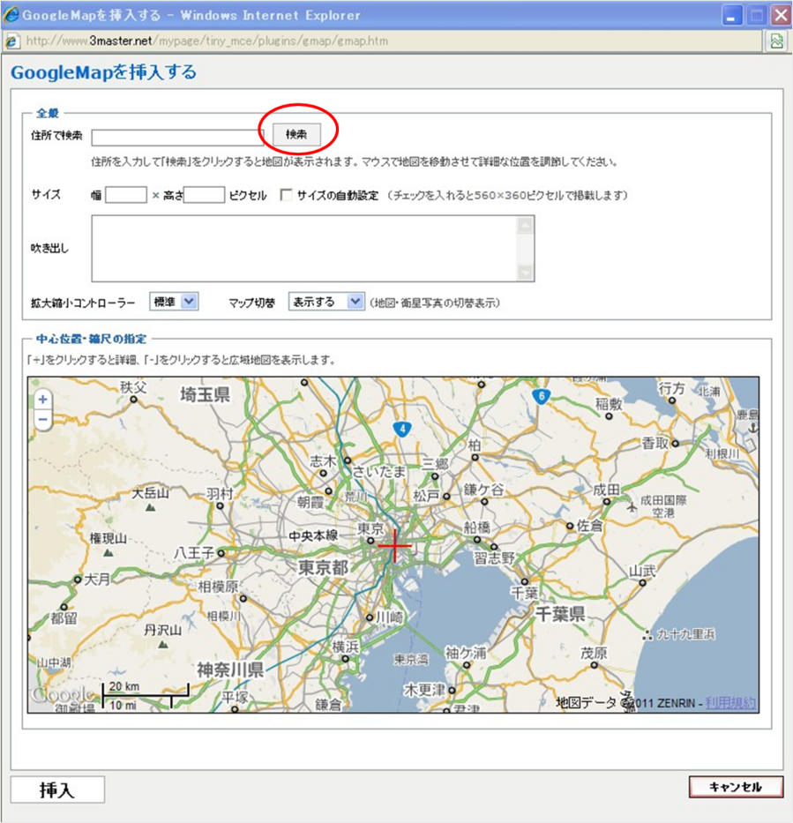Click the 検索 search button

(x=296, y=134)
